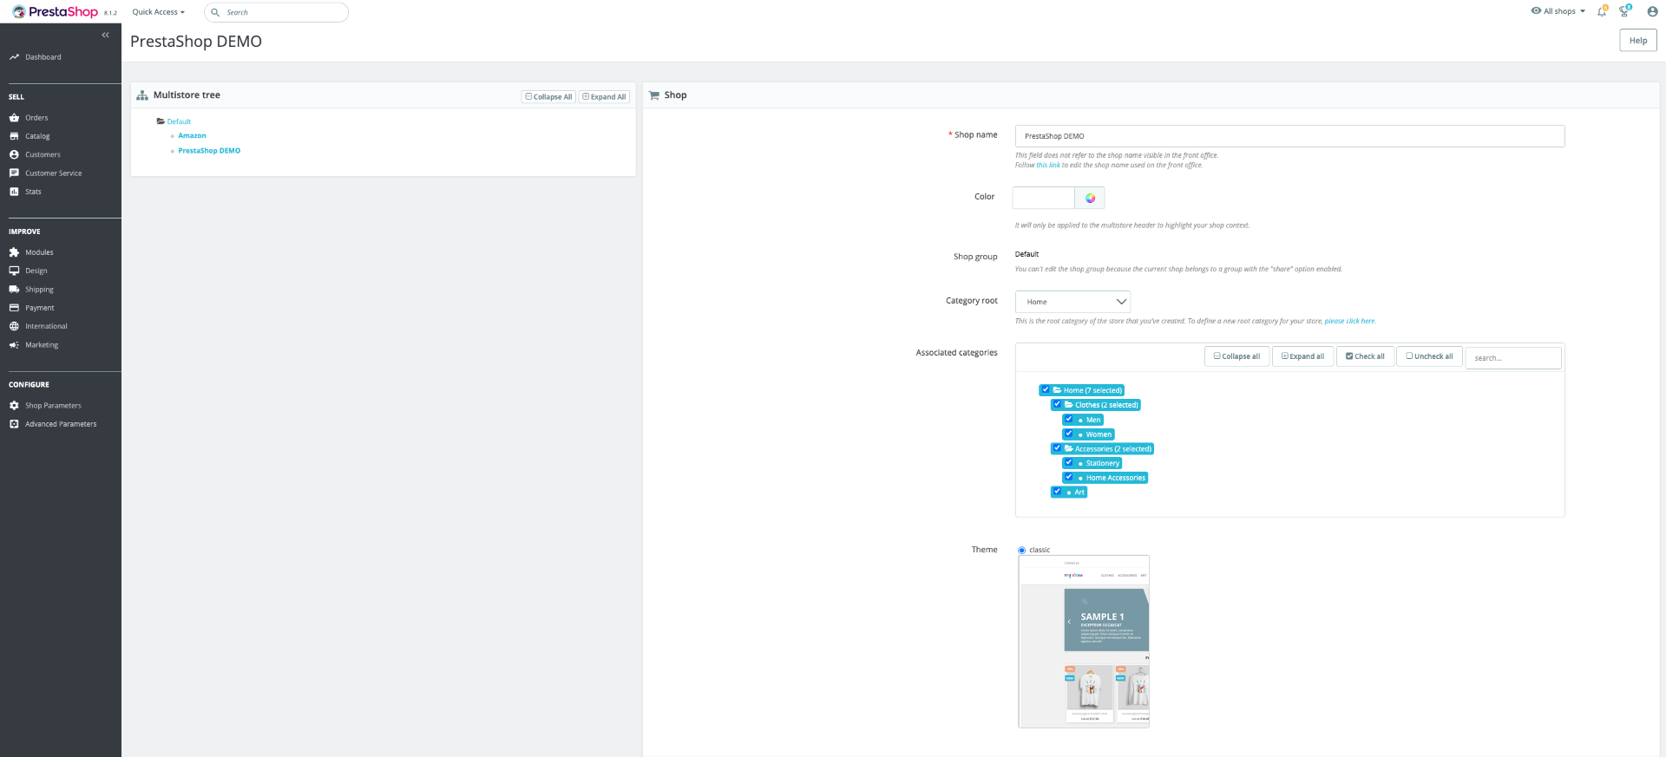Click the Shipping truck icon in sidebar
Viewport: 1666px width, 757px height.
click(14, 290)
